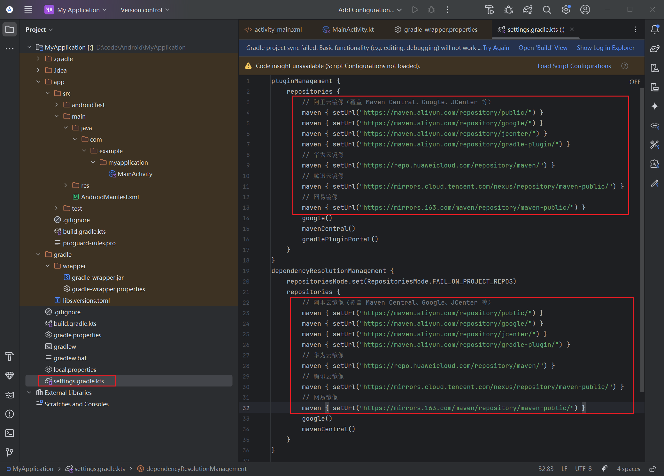Open the Gemini sparkle assistant panel

point(654,106)
